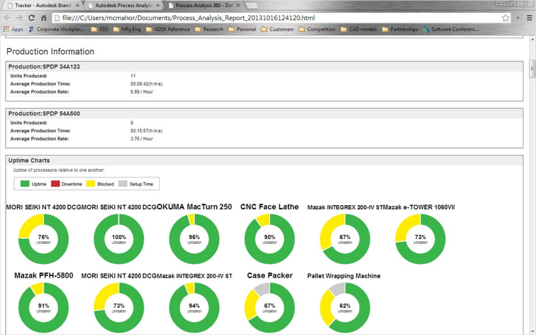Click the Uptime Charts section header
The image size is (536, 335).
click(264, 161)
